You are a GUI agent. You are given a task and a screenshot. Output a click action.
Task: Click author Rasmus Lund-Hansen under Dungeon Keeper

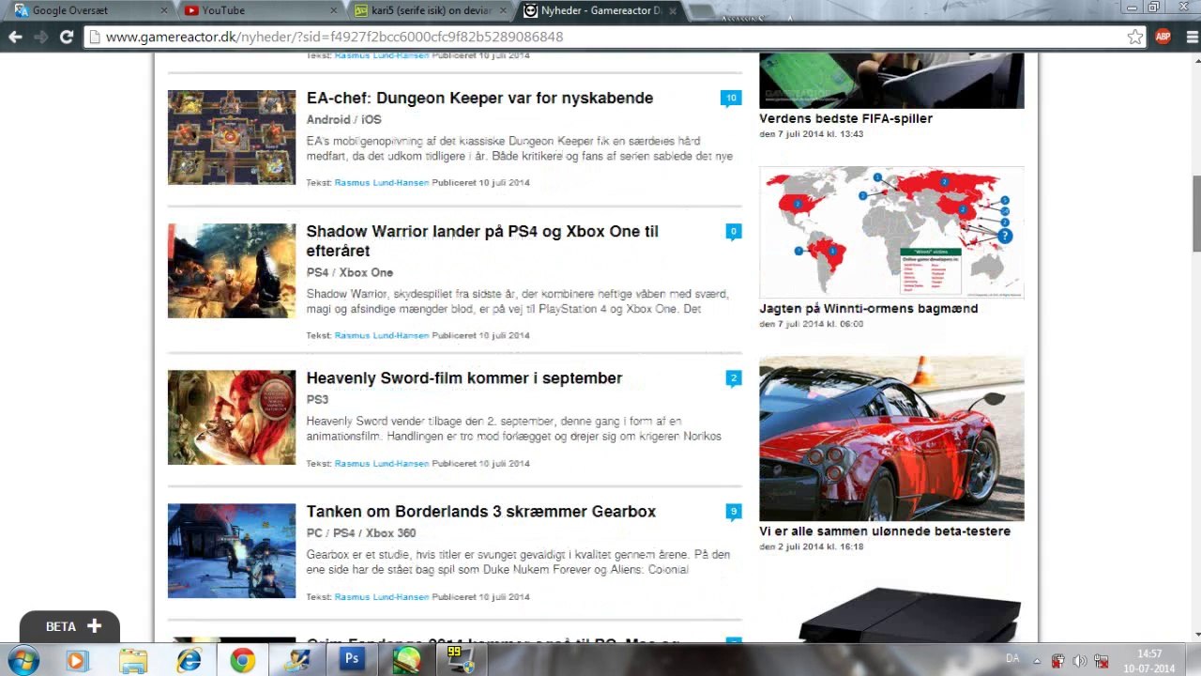pos(382,183)
